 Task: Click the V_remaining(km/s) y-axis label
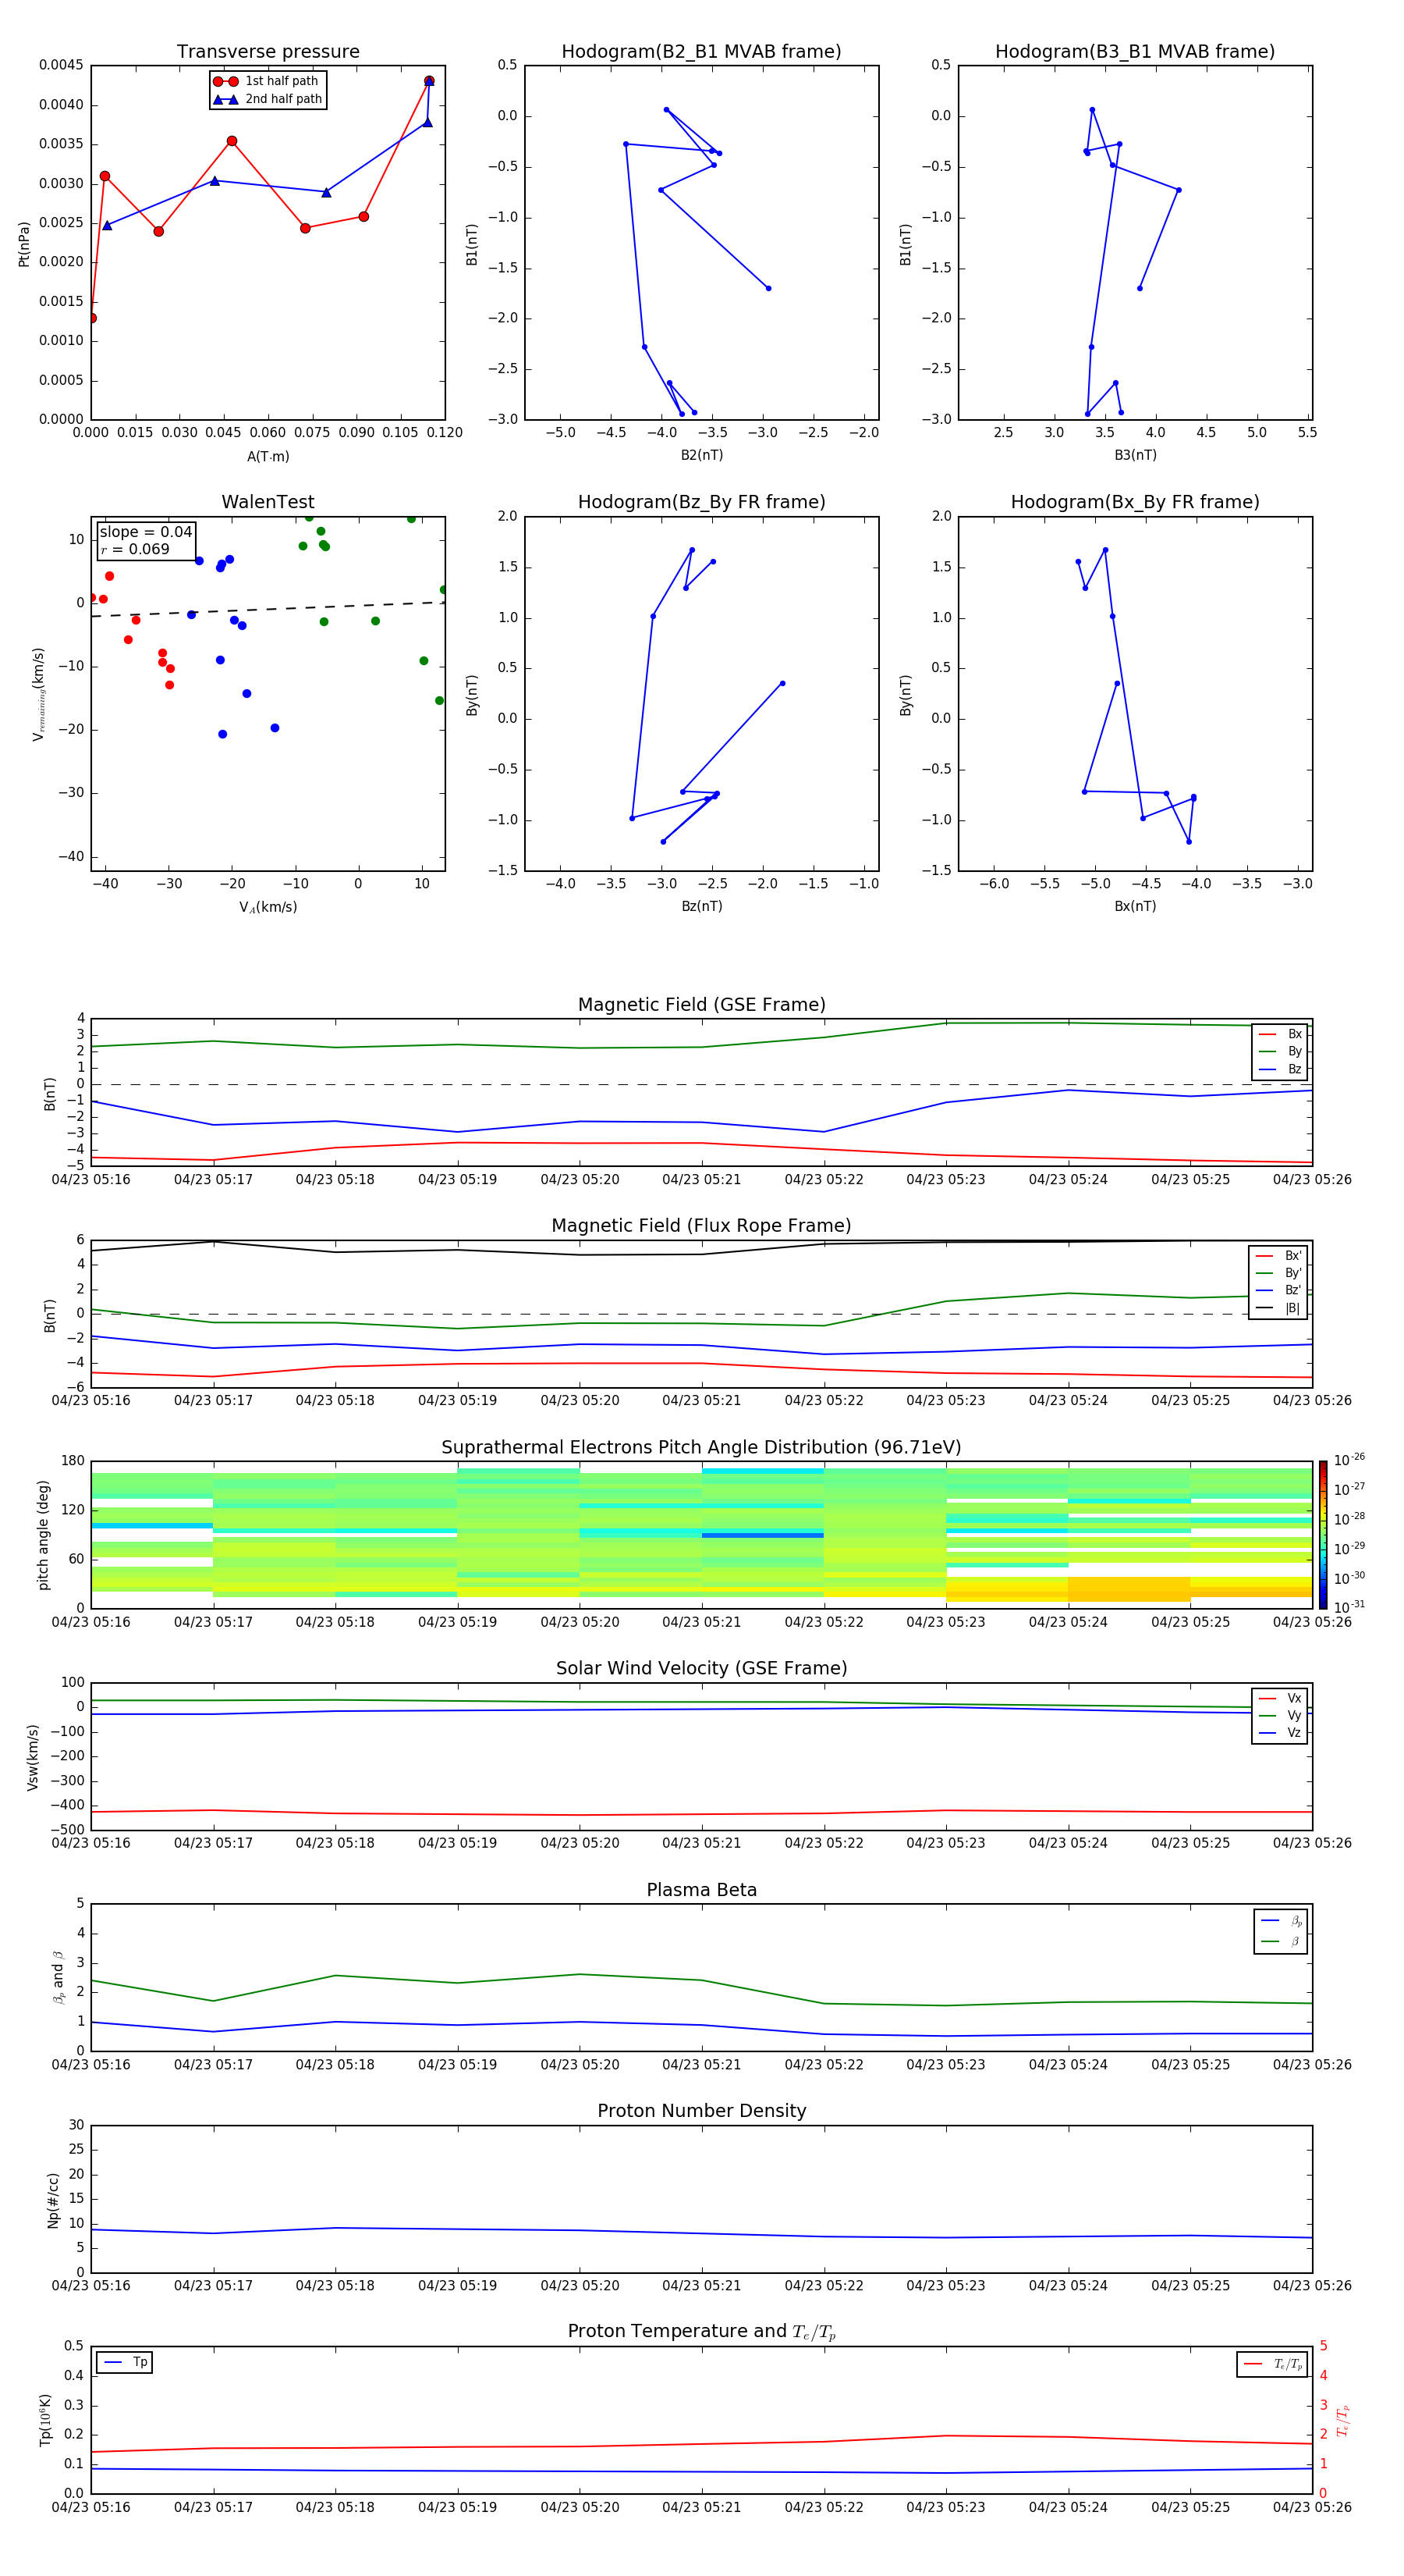coord(39,694)
